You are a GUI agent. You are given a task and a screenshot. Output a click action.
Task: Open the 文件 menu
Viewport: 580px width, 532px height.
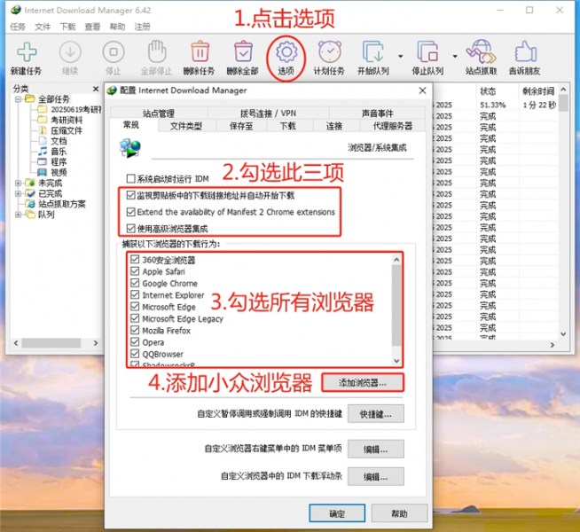point(43,27)
